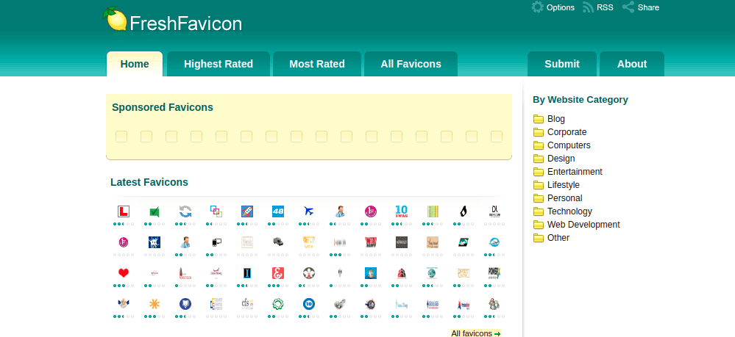
Task: Browse the Technology category
Action: click(x=569, y=211)
